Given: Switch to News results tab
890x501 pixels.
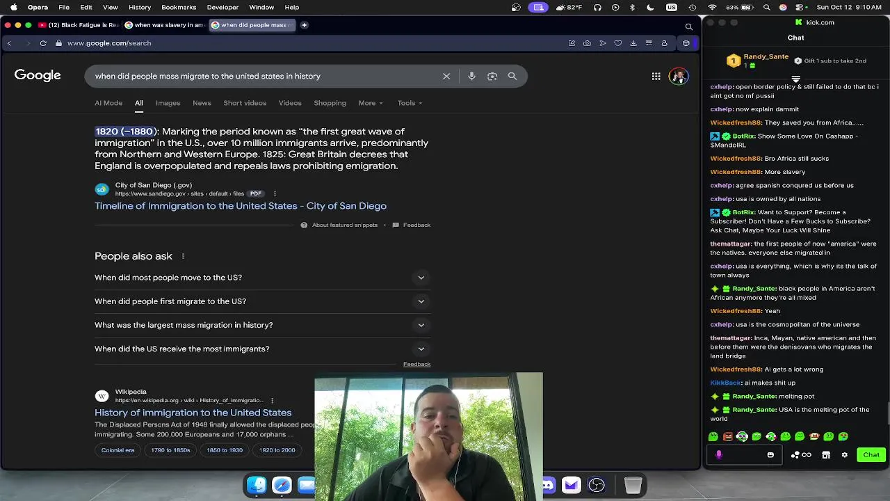Looking at the screenshot, I should [202, 103].
